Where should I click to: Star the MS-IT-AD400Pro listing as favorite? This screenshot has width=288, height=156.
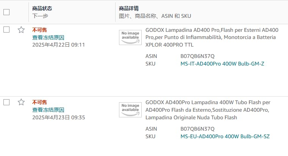point(21,30)
